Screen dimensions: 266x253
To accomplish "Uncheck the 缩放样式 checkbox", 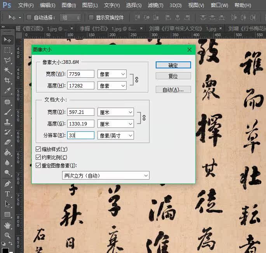I will point(38,149).
